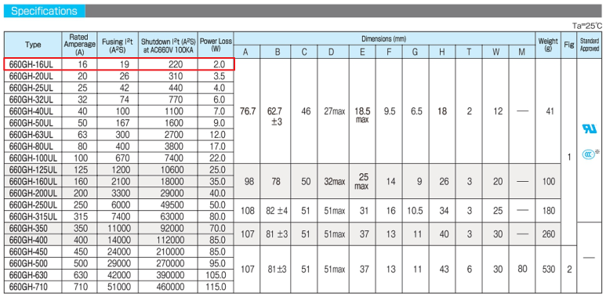The width and height of the screenshot is (606, 297).
Task: Click the 18.5 max dimension E value
Action: pos(362,114)
